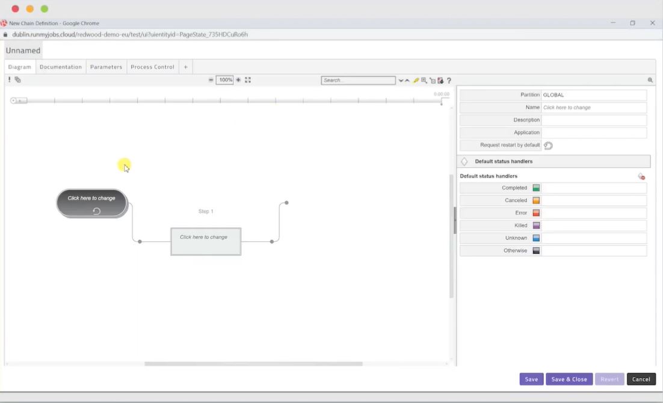663x403 pixels.
Task: Zoom in using the plus magnification icon
Action: coord(238,79)
